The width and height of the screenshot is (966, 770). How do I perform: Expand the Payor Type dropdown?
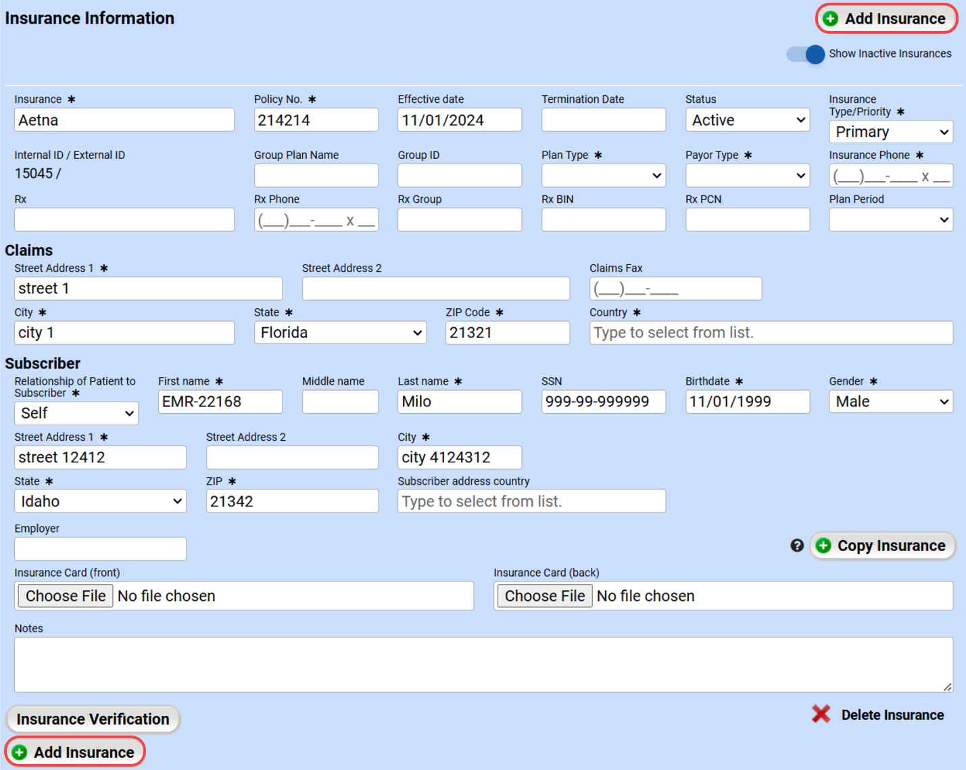coord(747,176)
